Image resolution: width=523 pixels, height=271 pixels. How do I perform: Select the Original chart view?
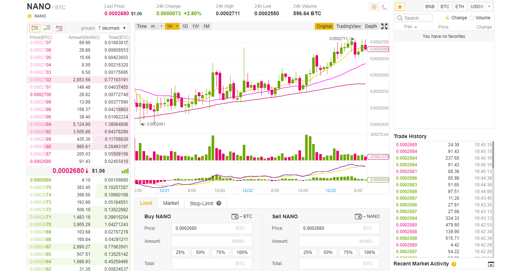324,26
